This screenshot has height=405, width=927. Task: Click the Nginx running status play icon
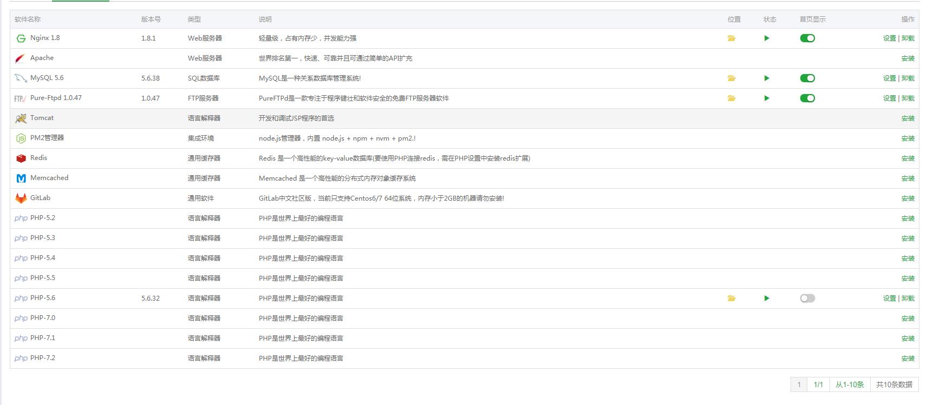[767, 38]
